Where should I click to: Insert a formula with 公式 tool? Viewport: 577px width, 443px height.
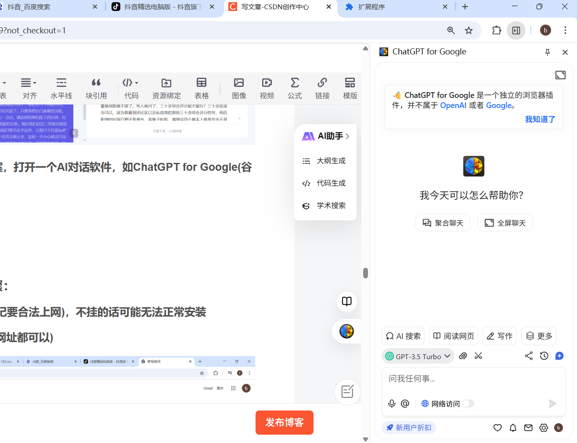tap(295, 88)
